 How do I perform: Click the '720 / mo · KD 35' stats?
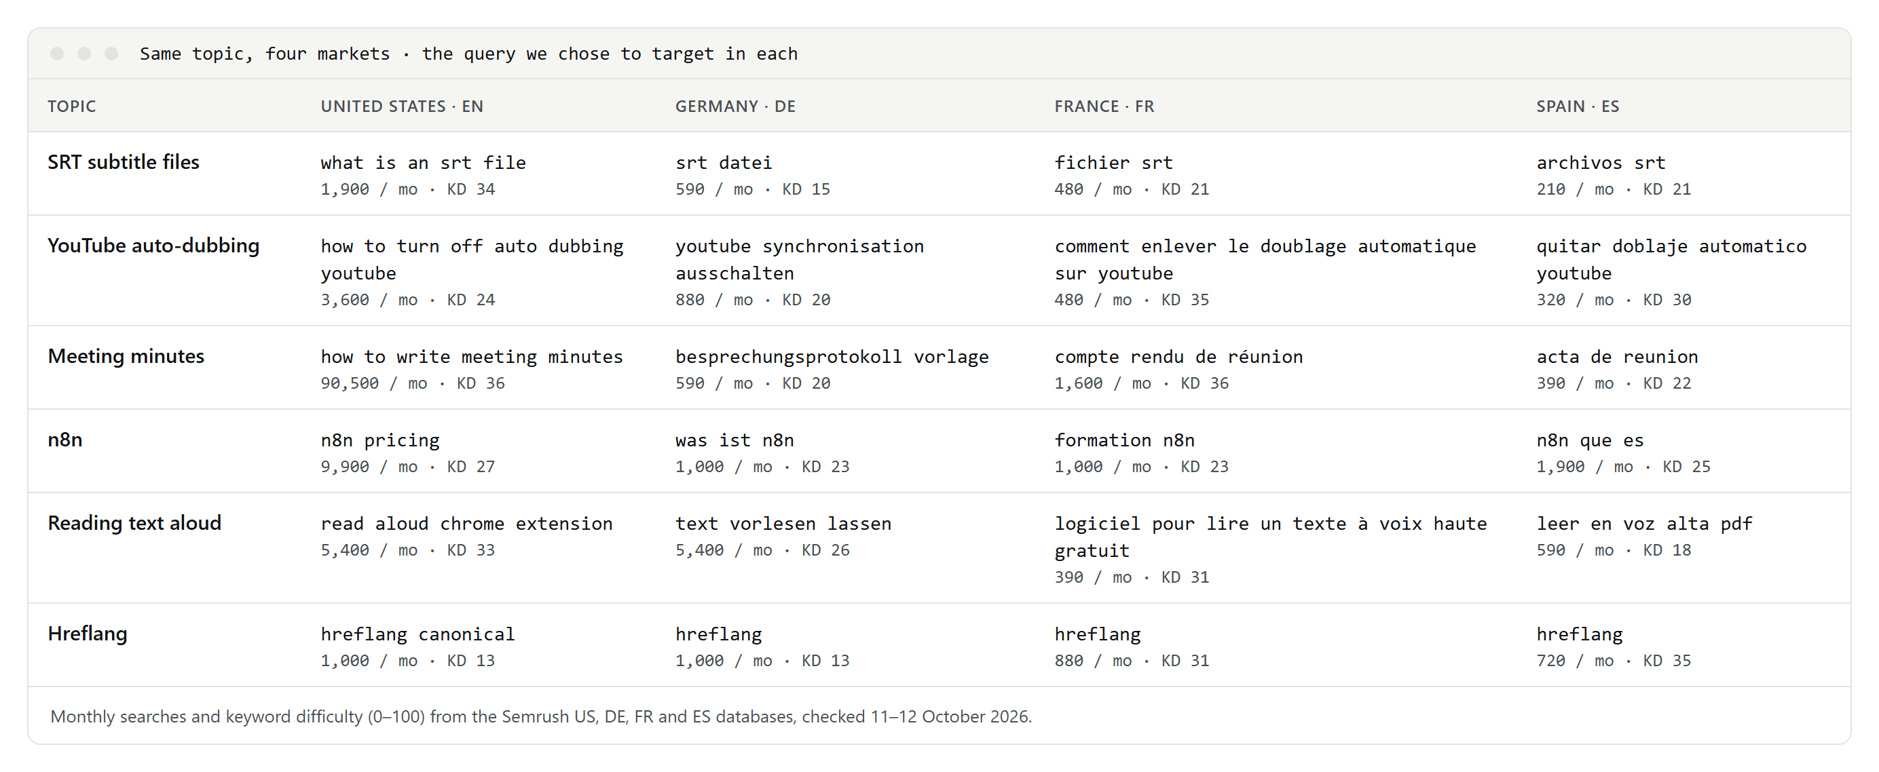(x=1614, y=661)
